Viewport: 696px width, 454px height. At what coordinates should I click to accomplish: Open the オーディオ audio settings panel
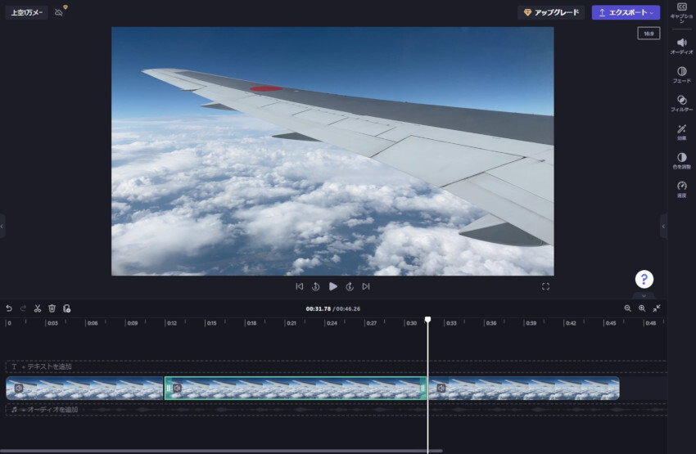click(681, 45)
